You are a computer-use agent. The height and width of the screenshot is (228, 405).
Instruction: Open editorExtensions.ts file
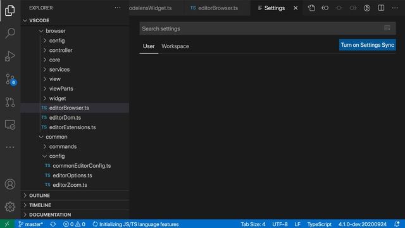point(75,127)
